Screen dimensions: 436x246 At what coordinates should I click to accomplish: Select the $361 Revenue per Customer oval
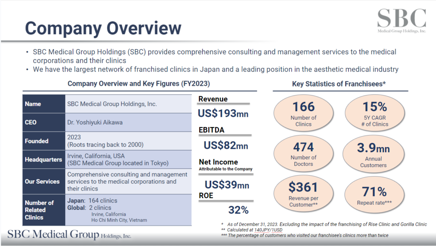304,194
